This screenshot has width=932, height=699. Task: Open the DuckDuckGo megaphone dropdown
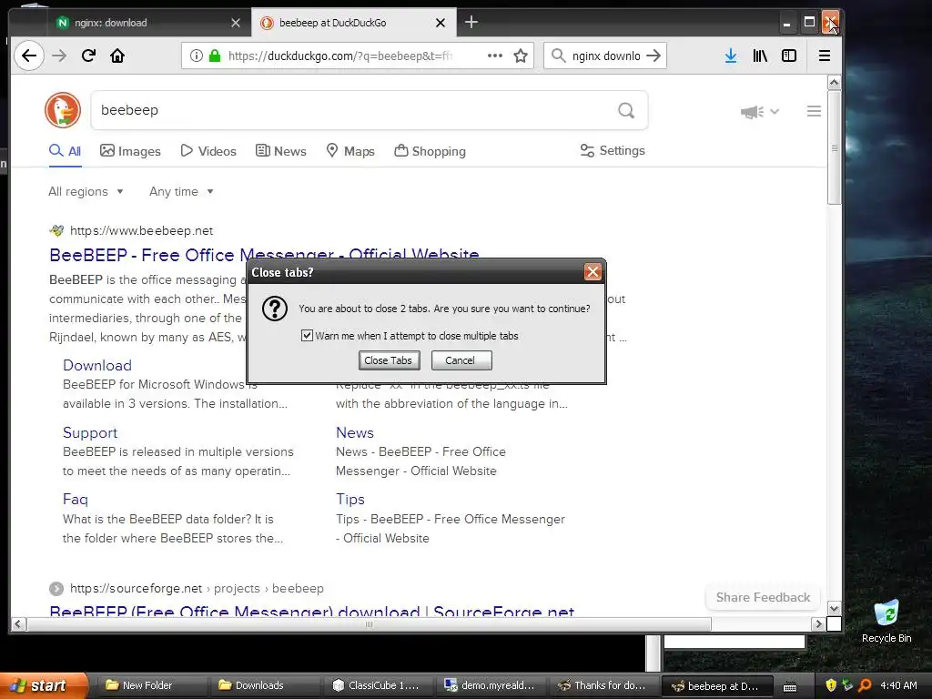click(759, 111)
